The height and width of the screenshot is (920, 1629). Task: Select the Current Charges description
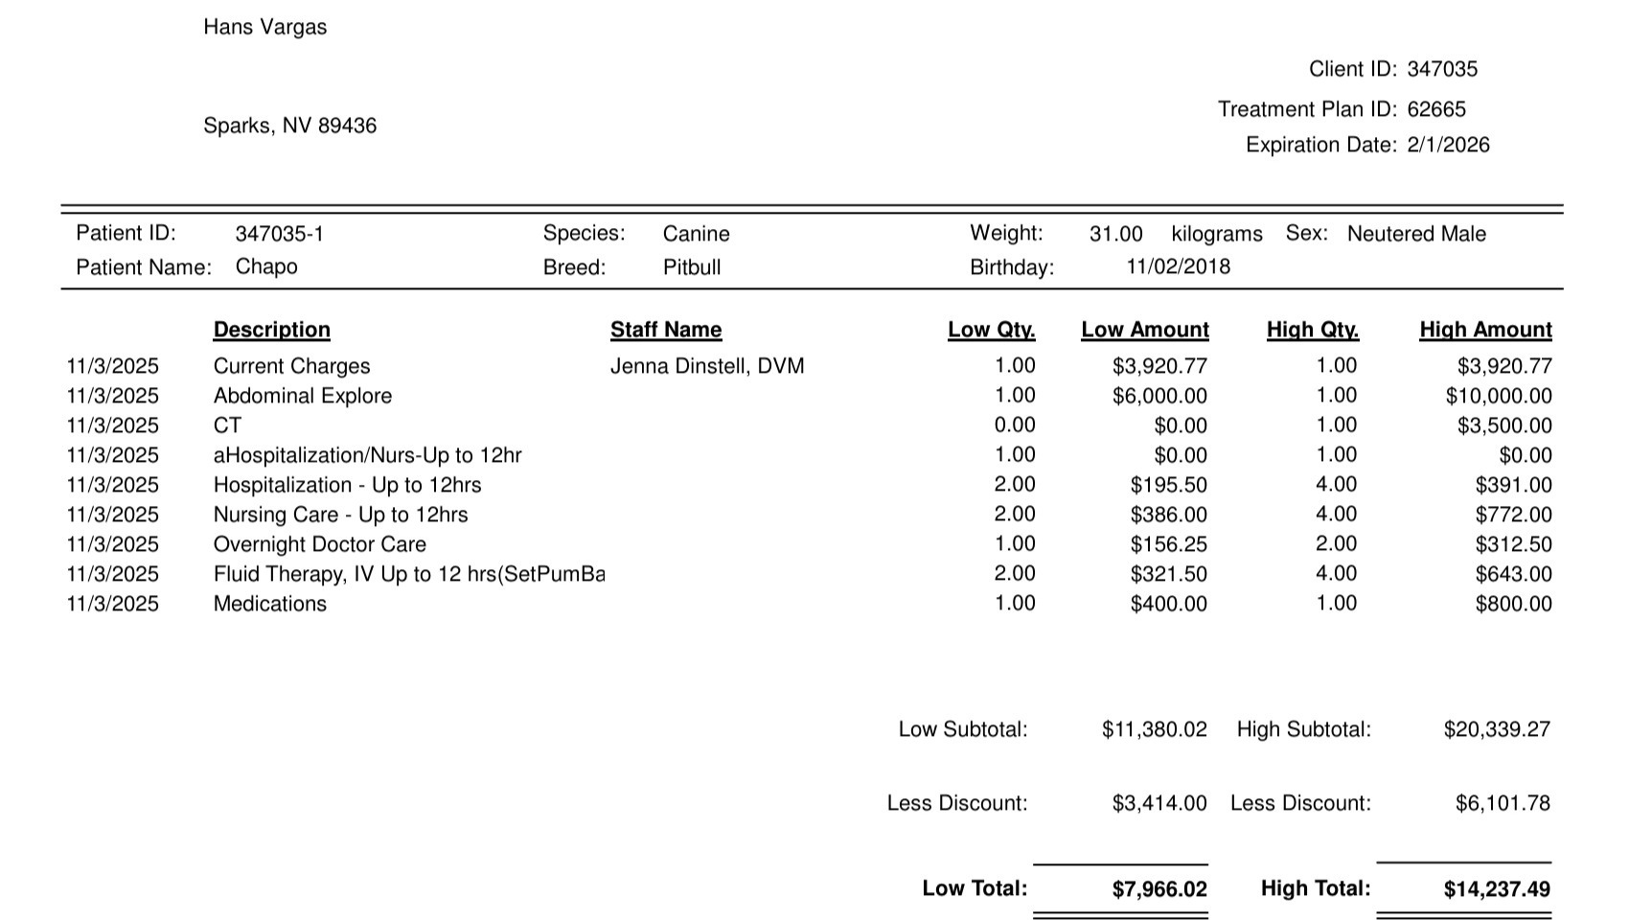coord(291,366)
